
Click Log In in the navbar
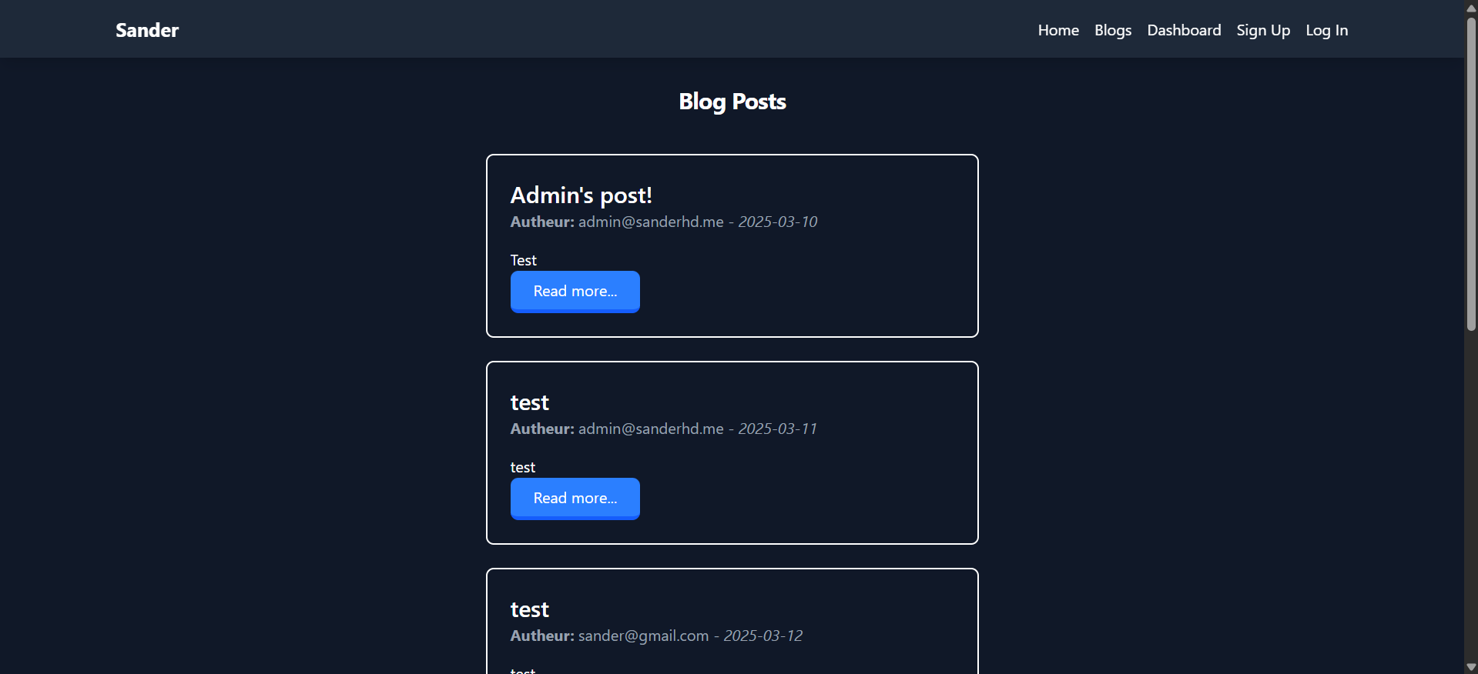click(x=1326, y=30)
